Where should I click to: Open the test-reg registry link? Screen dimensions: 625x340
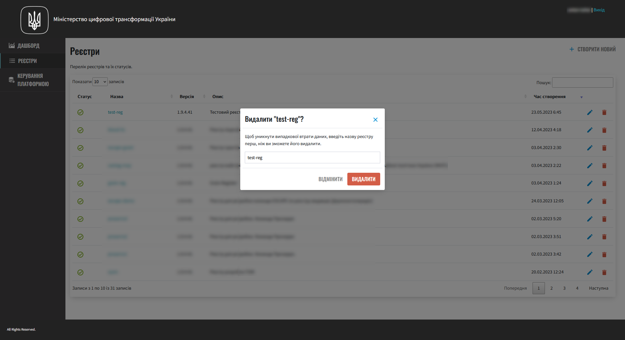coord(115,112)
